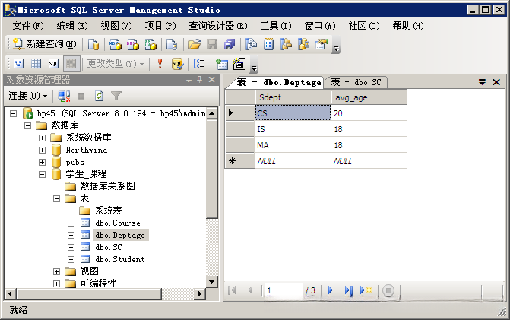Screen dimensions: 510x320
Task: Expand the dbo.Course table node
Action: (x=71, y=223)
